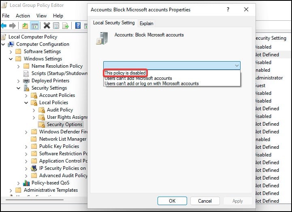Click the Audit Policy folder icon
The height and width of the screenshot is (212, 292).
(42, 110)
